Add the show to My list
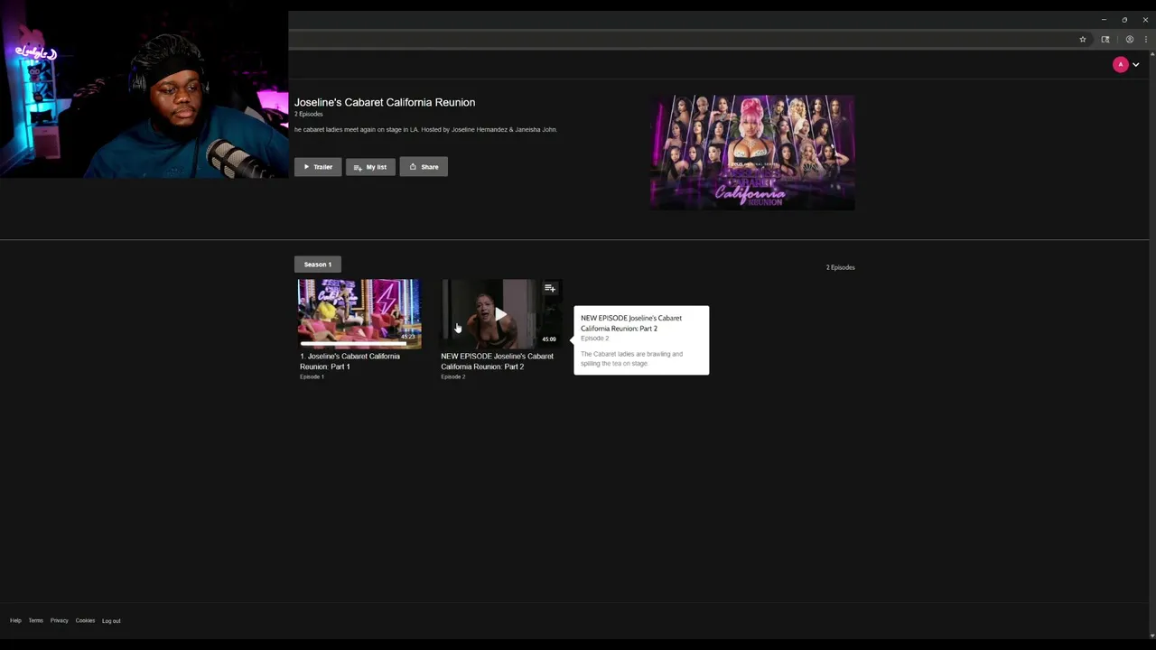1156x650 pixels. [x=370, y=167]
